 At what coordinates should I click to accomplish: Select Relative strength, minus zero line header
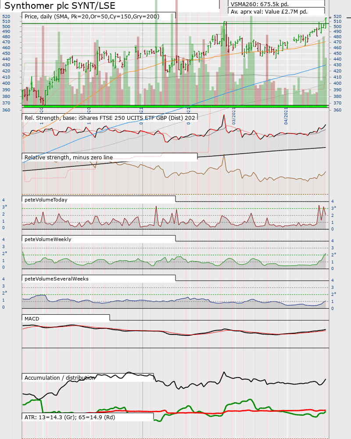click(68, 157)
